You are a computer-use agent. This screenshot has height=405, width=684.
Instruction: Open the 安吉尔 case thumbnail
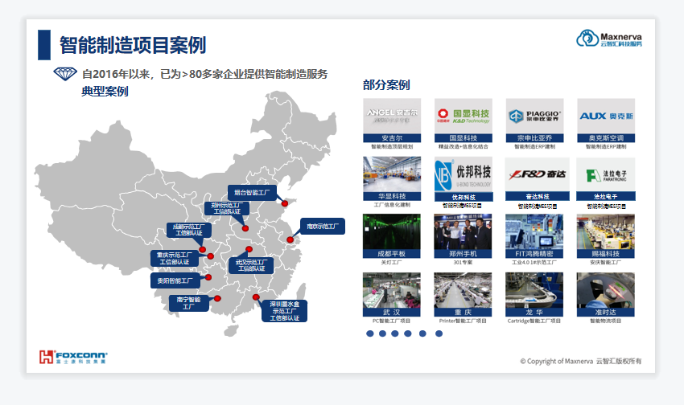pyautogui.click(x=392, y=121)
